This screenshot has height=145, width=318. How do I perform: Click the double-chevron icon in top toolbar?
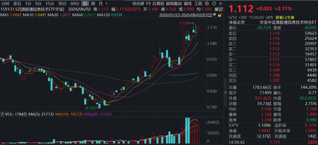point(220,4)
